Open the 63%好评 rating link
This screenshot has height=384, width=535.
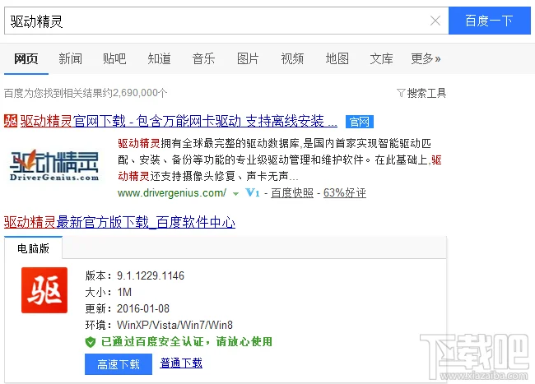(x=345, y=193)
